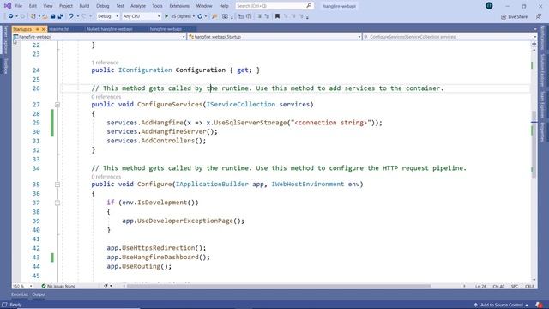Click the horizontal scrollbar thumb

pos(279,286)
